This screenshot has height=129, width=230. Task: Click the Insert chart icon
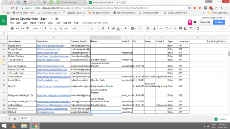click(186, 28)
